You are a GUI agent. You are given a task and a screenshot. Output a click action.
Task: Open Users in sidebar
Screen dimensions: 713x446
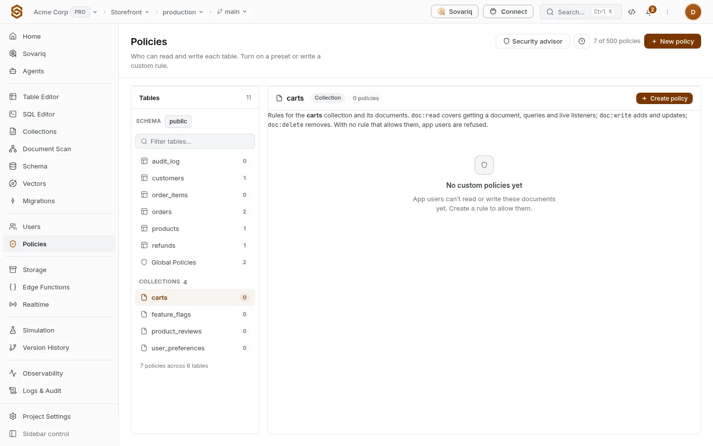coord(59,226)
